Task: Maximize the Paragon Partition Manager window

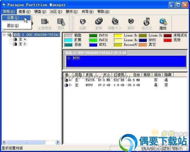Action: pos(178,5)
